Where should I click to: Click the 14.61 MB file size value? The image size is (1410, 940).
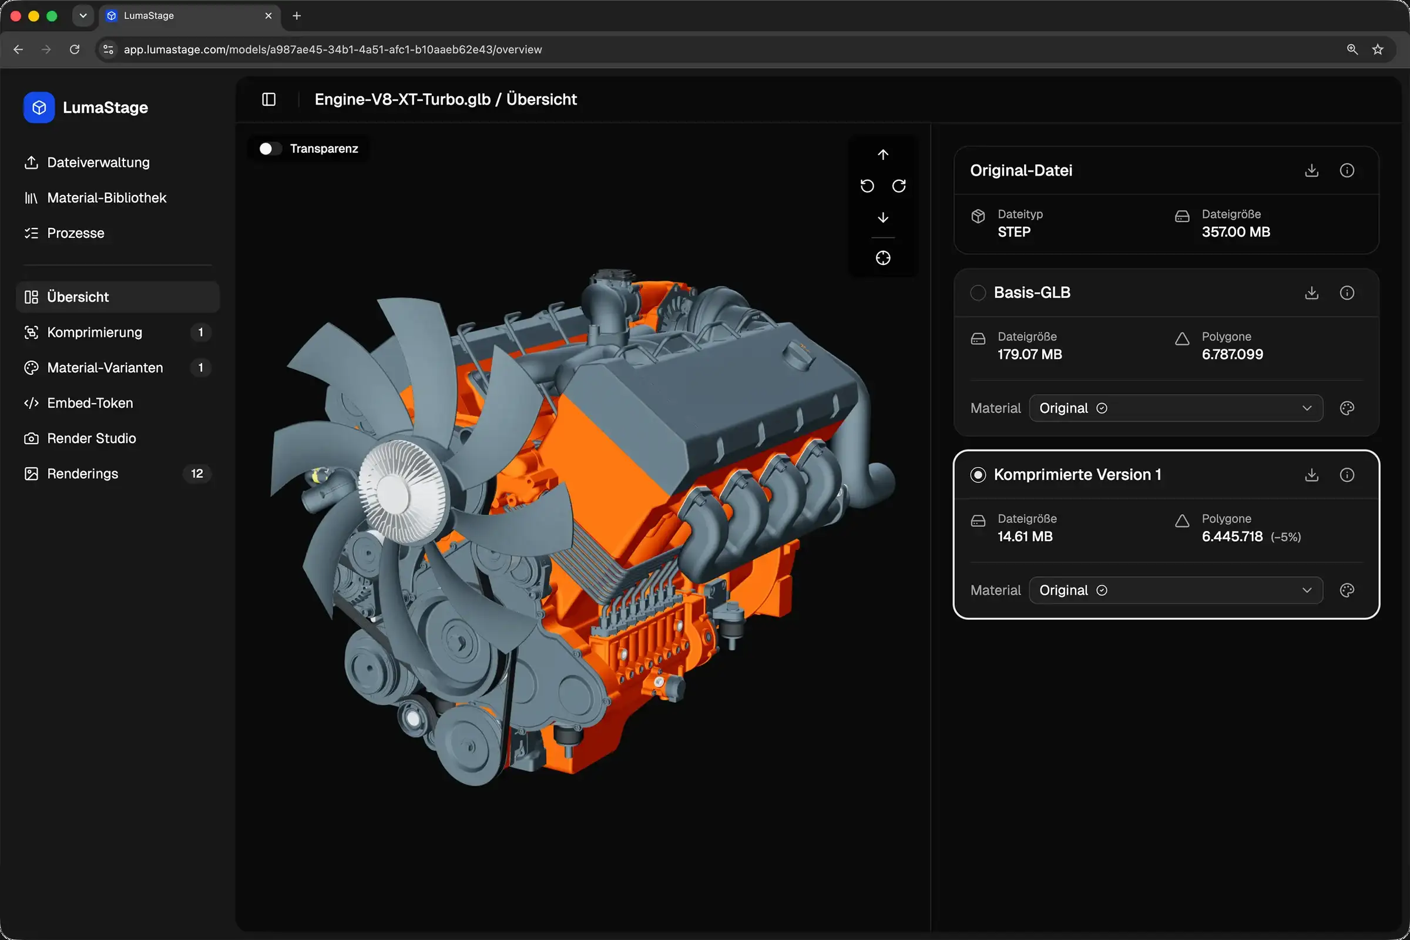[x=1025, y=536]
